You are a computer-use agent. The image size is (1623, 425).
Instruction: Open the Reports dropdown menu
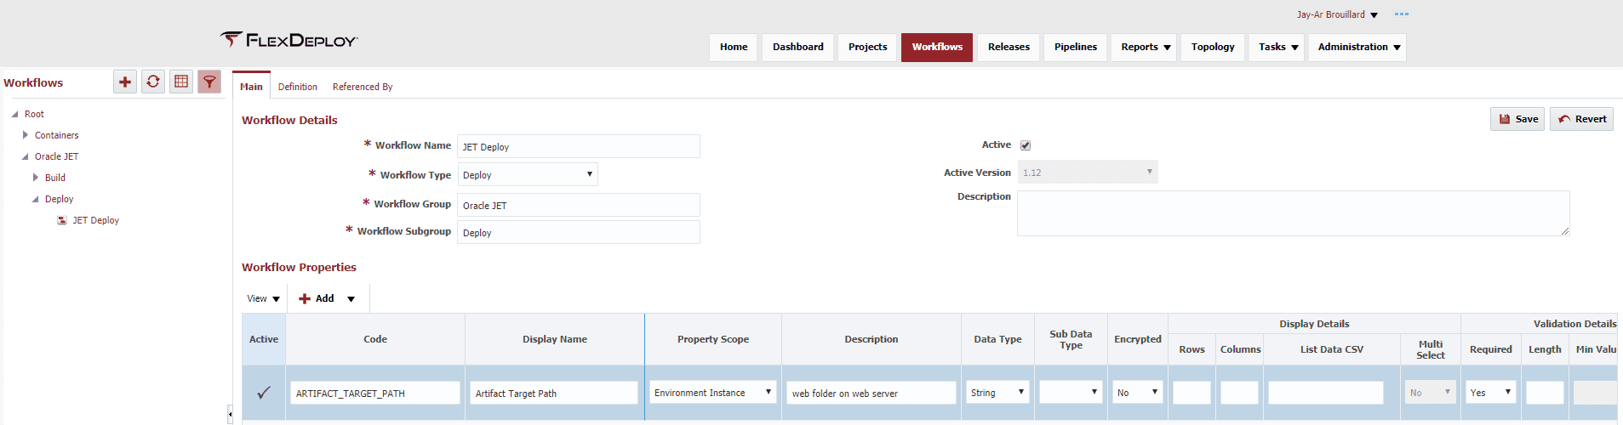coord(1145,47)
